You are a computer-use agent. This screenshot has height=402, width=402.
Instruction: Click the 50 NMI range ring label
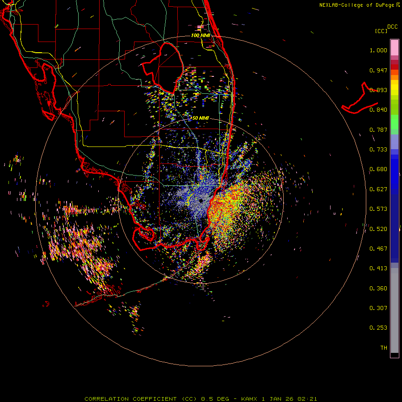pyautogui.click(x=201, y=118)
